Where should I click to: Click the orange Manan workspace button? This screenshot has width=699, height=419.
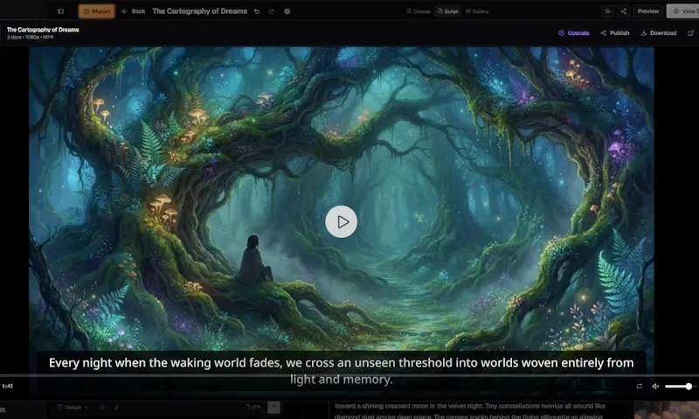point(97,11)
